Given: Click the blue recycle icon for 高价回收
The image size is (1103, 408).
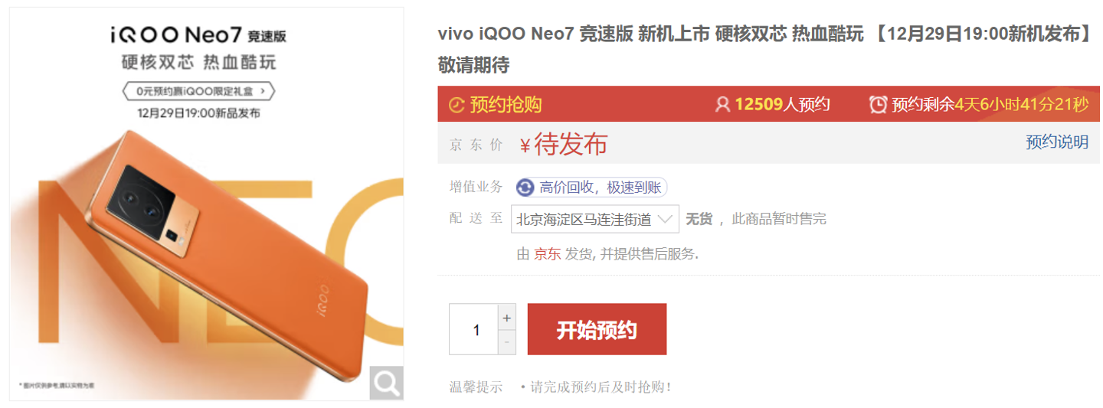Looking at the screenshot, I should [x=525, y=188].
